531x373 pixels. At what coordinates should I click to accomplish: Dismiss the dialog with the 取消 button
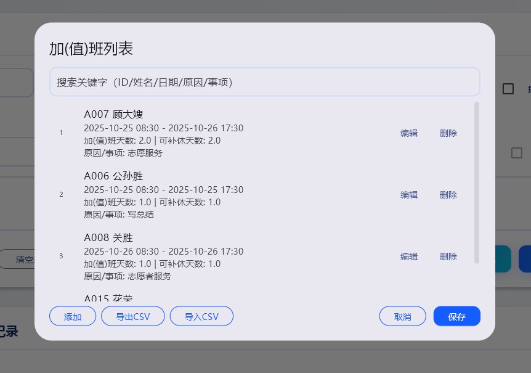click(x=402, y=316)
